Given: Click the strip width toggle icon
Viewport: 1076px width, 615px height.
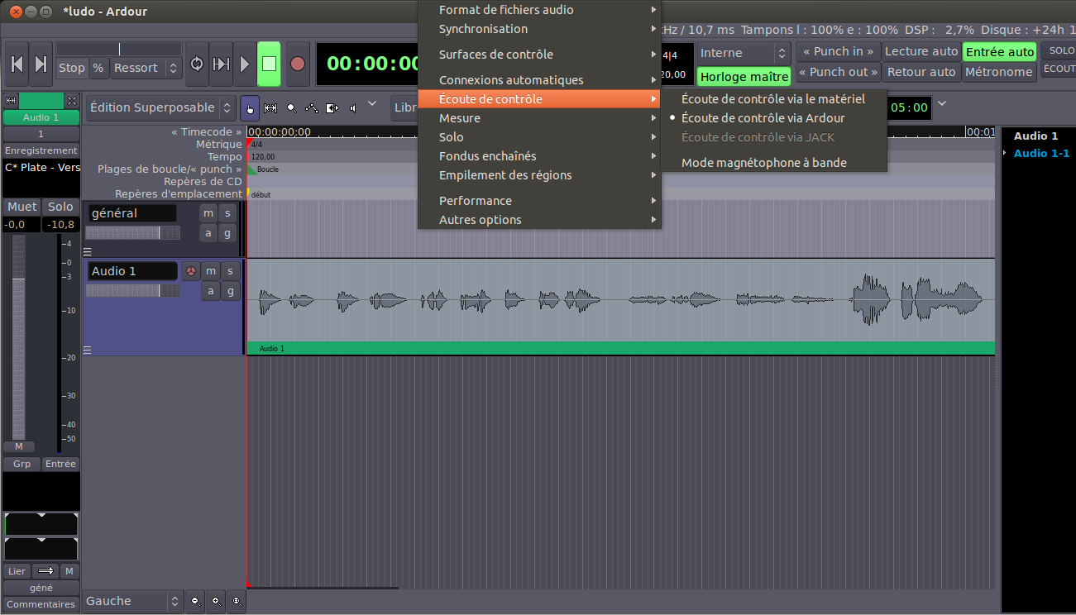Looking at the screenshot, I should tap(11, 101).
